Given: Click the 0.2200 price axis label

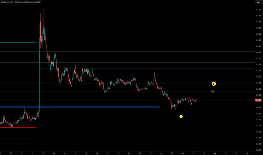Looking at the screenshot, I should coord(258,77).
